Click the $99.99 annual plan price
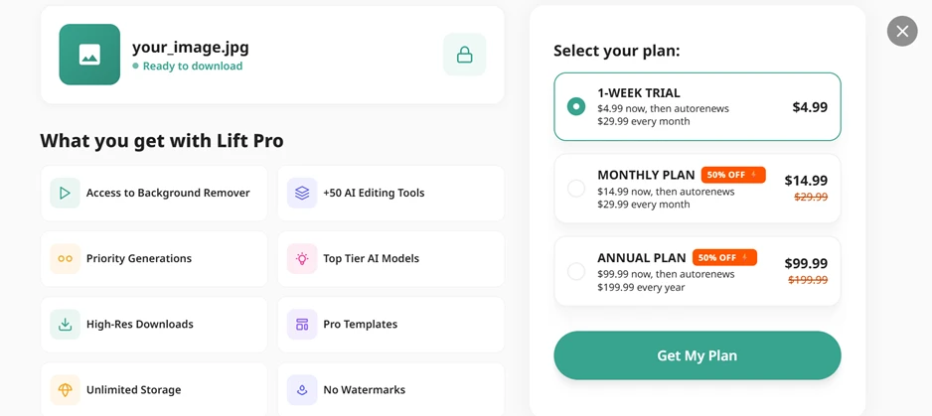This screenshot has height=416, width=932. click(806, 263)
